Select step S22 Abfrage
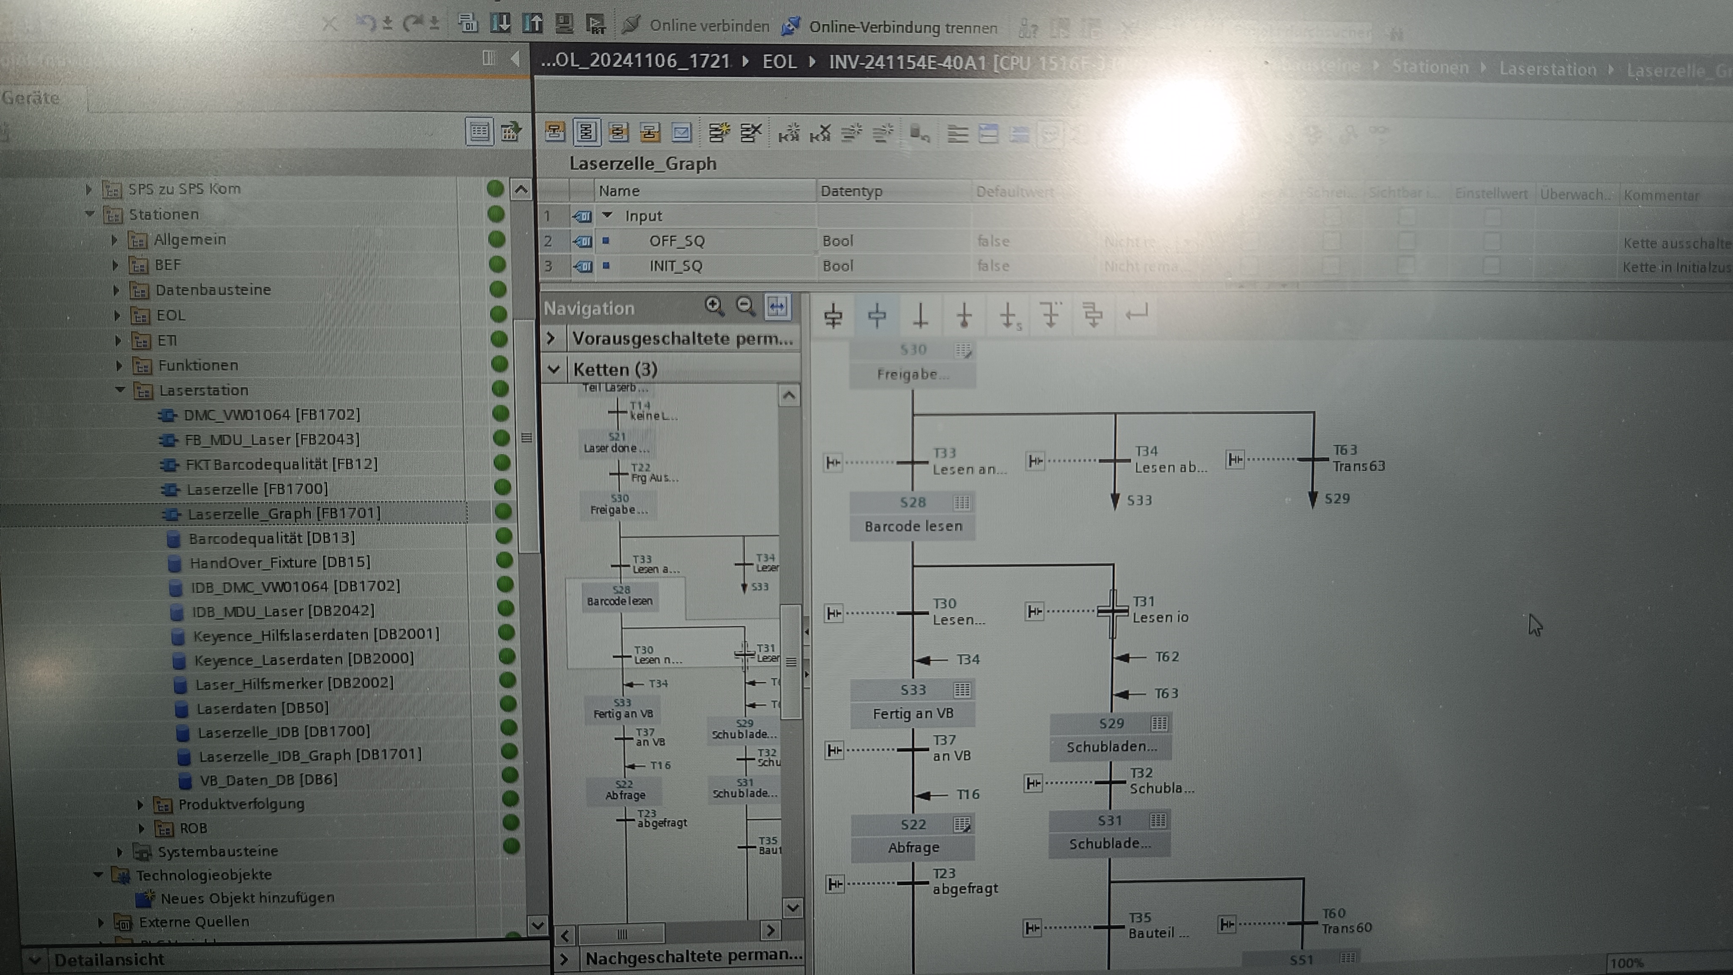 pos(913,836)
